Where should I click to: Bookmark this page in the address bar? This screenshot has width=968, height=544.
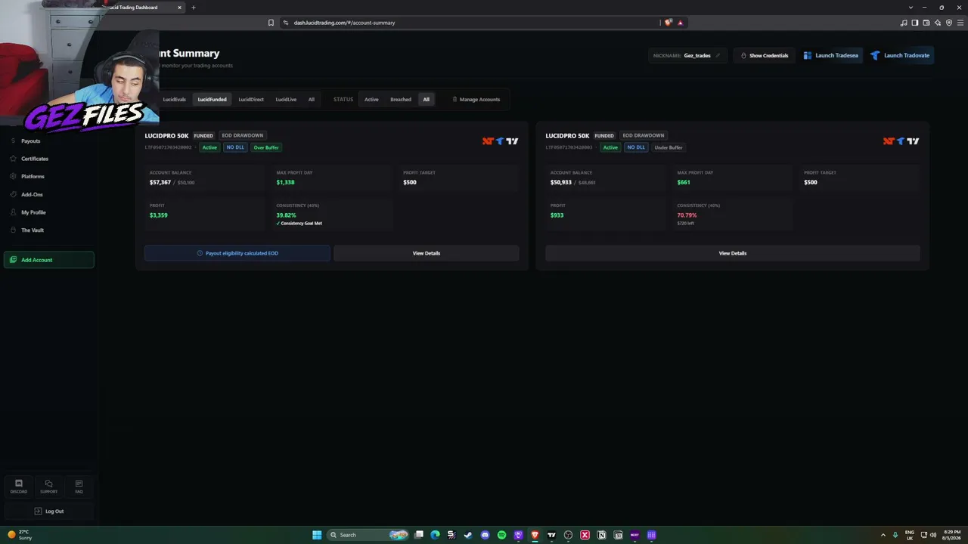coord(271,23)
